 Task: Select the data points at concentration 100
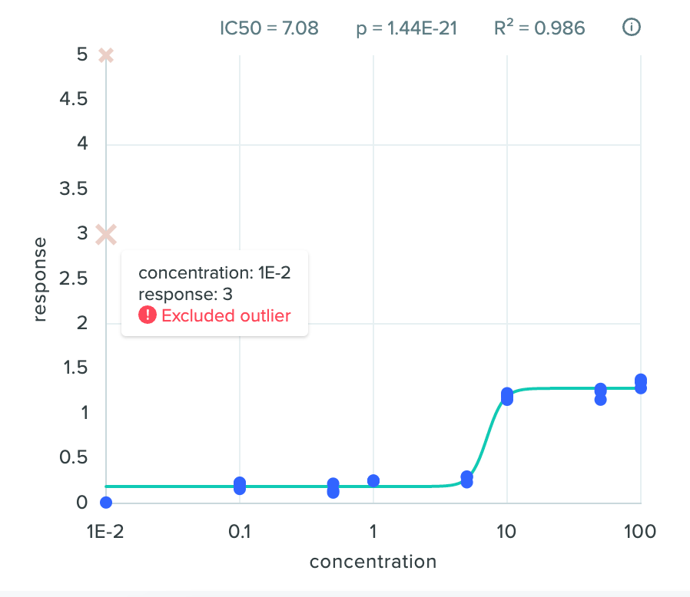(x=641, y=384)
